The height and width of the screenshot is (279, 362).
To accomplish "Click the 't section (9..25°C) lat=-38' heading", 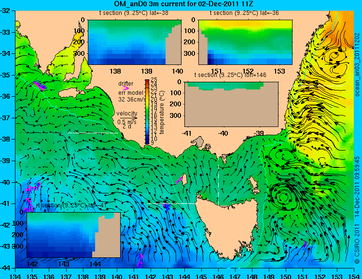I will pyautogui.click(x=134, y=13).
